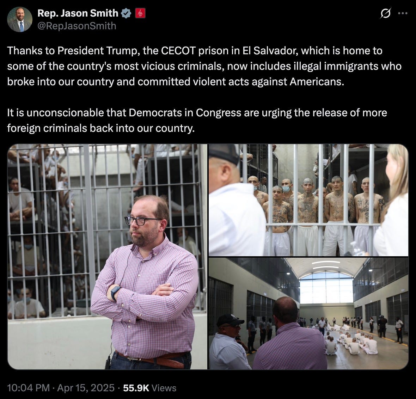
Task: Click the blue verified checkmark badge
Action: coord(126,13)
